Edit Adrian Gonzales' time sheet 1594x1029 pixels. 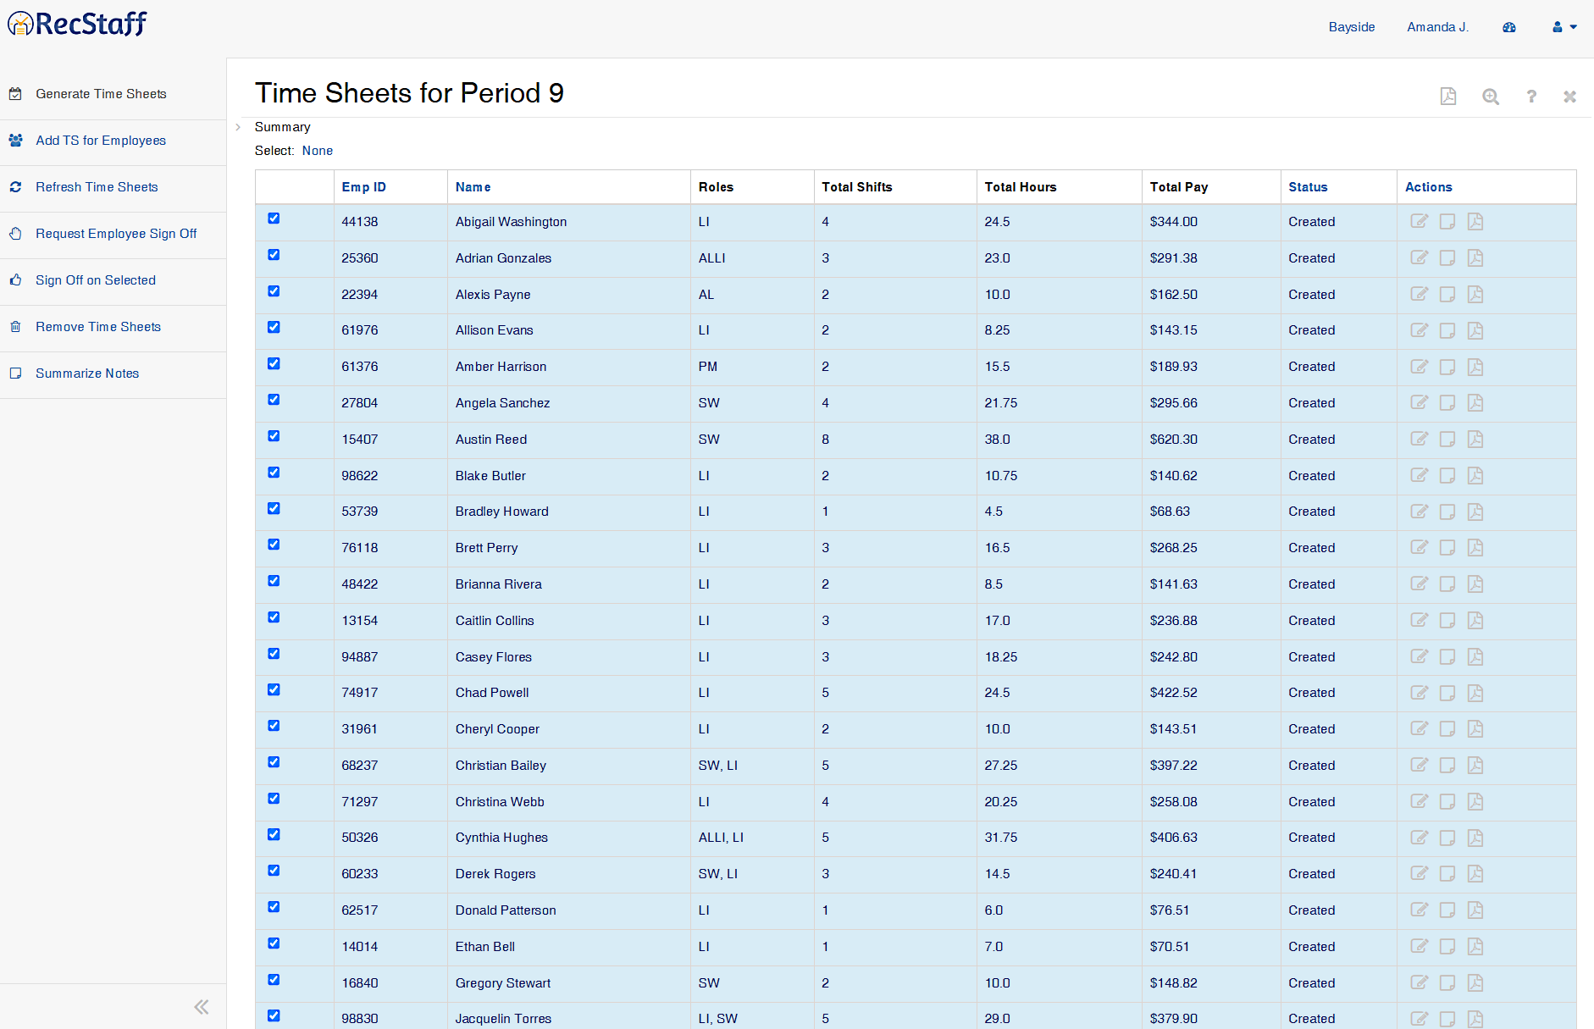(1420, 257)
